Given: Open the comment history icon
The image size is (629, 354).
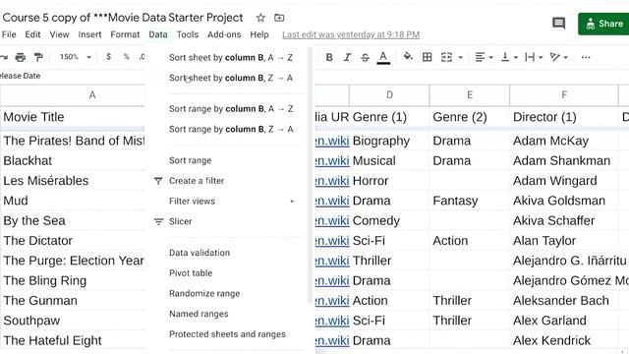Looking at the screenshot, I should point(558,23).
